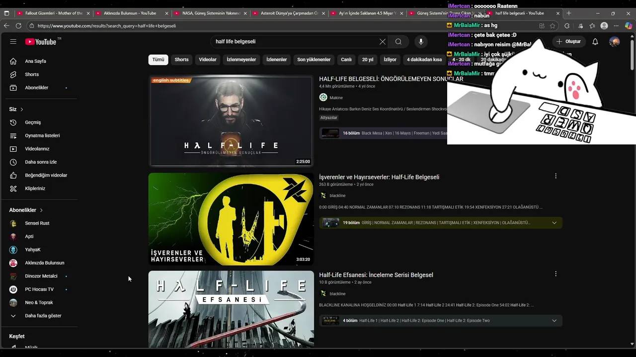Screen dimensions: 636x357
Task: Select the 4 dakikadan kısa filter chip
Action: tap(424, 59)
